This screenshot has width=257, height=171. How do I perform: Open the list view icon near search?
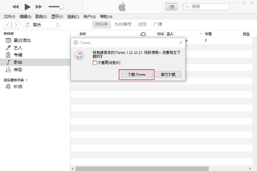click(x=172, y=7)
